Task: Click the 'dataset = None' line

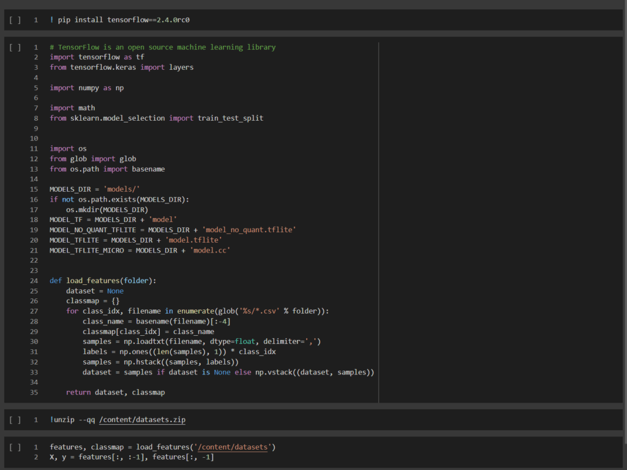Action: [x=95, y=291]
